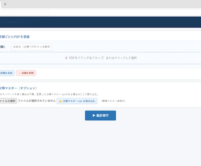Click the (標準マスター使用中) status text
The image size is (201, 166).
click(x=113, y=101)
